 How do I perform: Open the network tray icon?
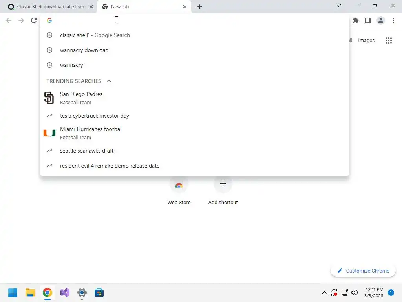tap(345, 293)
